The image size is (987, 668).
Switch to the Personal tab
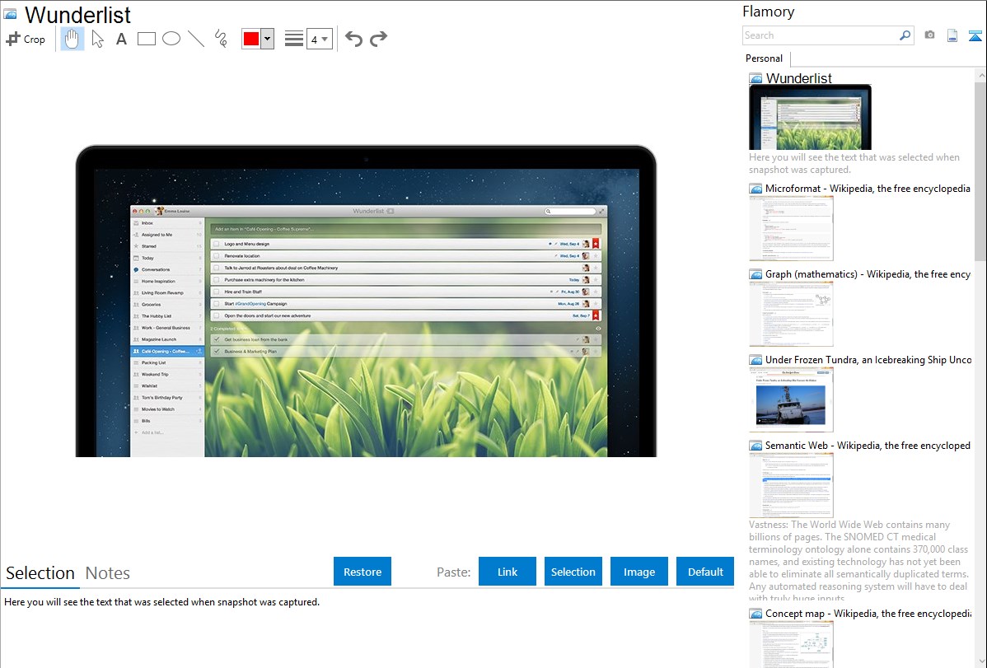coord(765,58)
